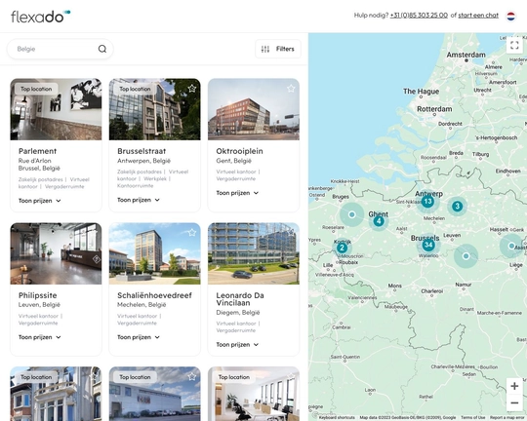Click 'Mechelen, België' location text

click(142, 305)
